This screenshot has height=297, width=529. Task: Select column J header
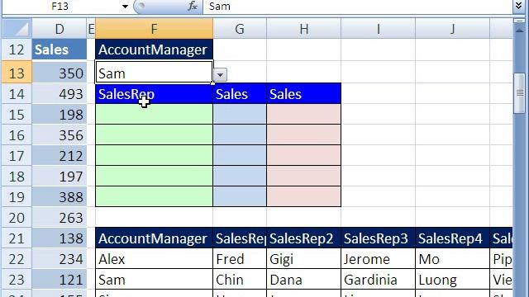452,29
